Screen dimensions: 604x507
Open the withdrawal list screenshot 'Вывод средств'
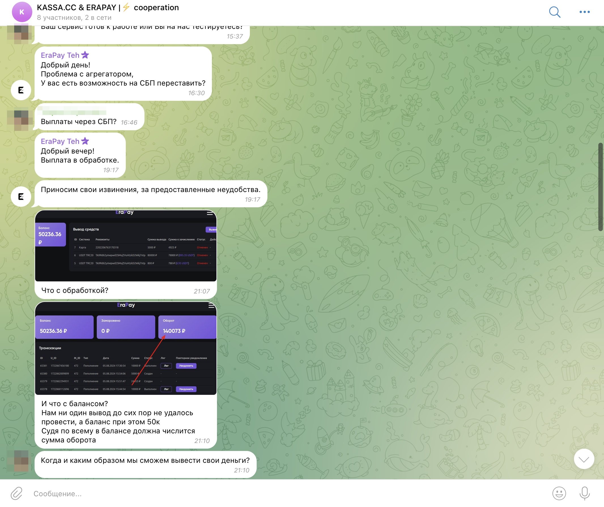[126, 246]
